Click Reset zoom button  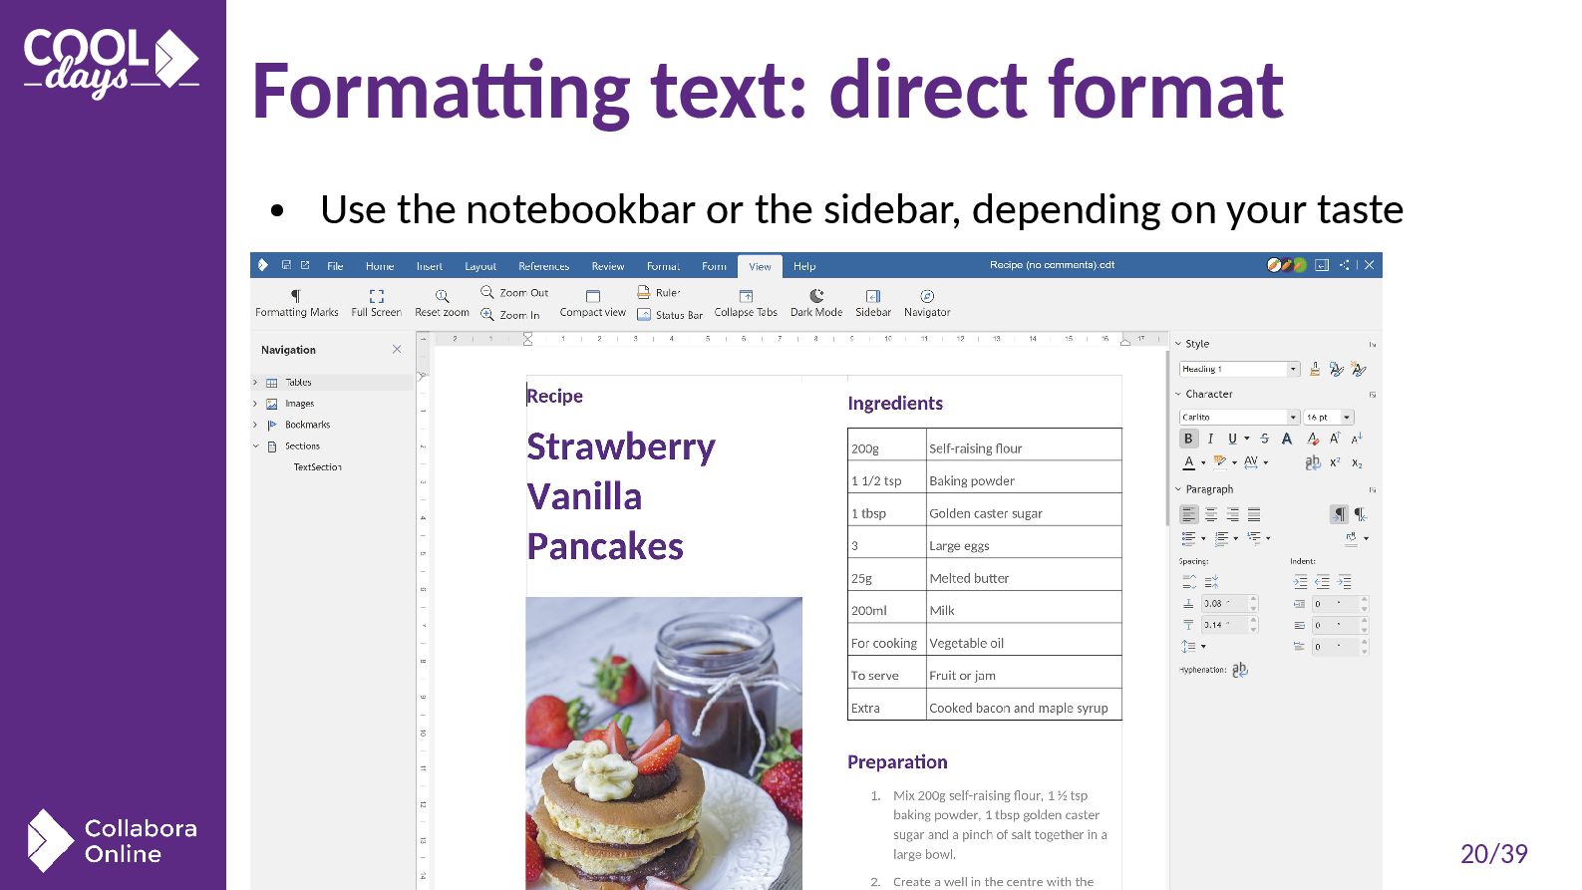pyautogui.click(x=442, y=303)
